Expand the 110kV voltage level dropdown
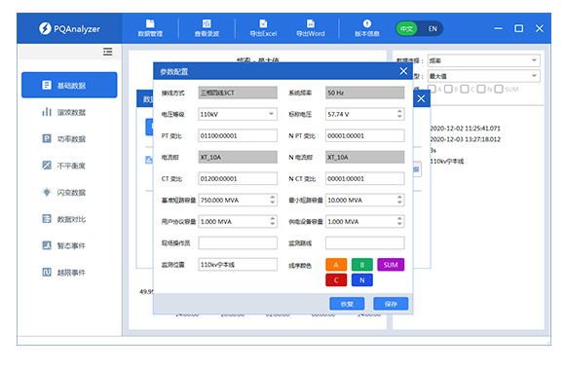The width and height of the screenshot is (565, 370). pyautogui.click(x=238, y=114)
